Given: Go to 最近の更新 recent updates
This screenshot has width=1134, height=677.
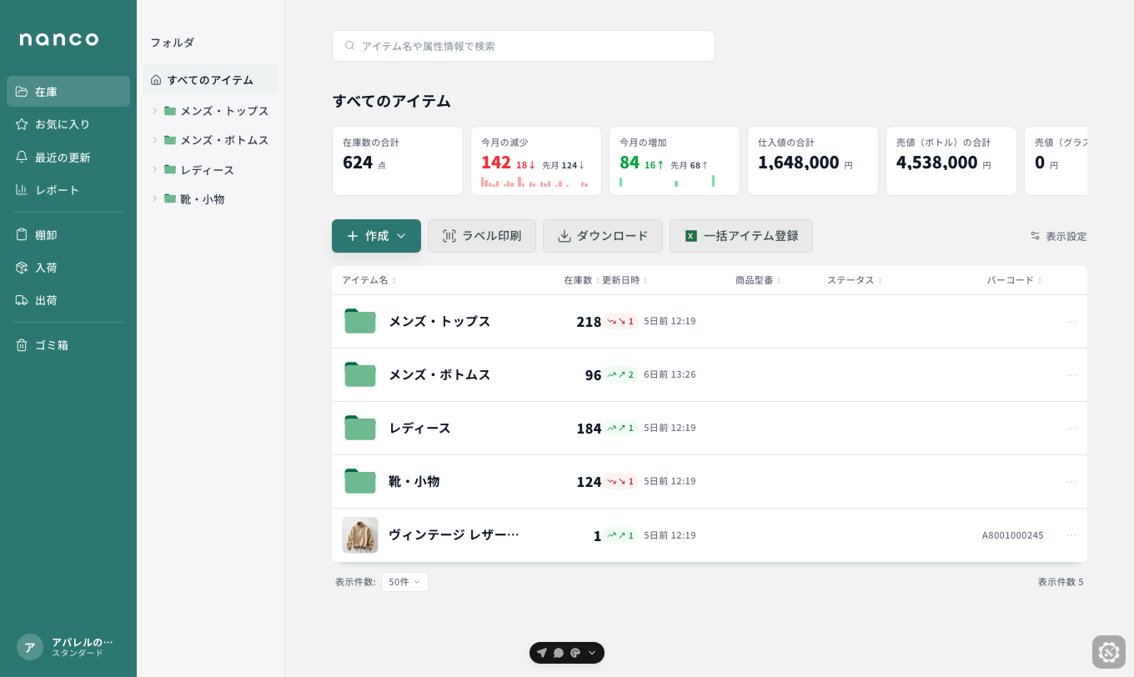Looking at the screenshot, I should (x=68, y=158).
